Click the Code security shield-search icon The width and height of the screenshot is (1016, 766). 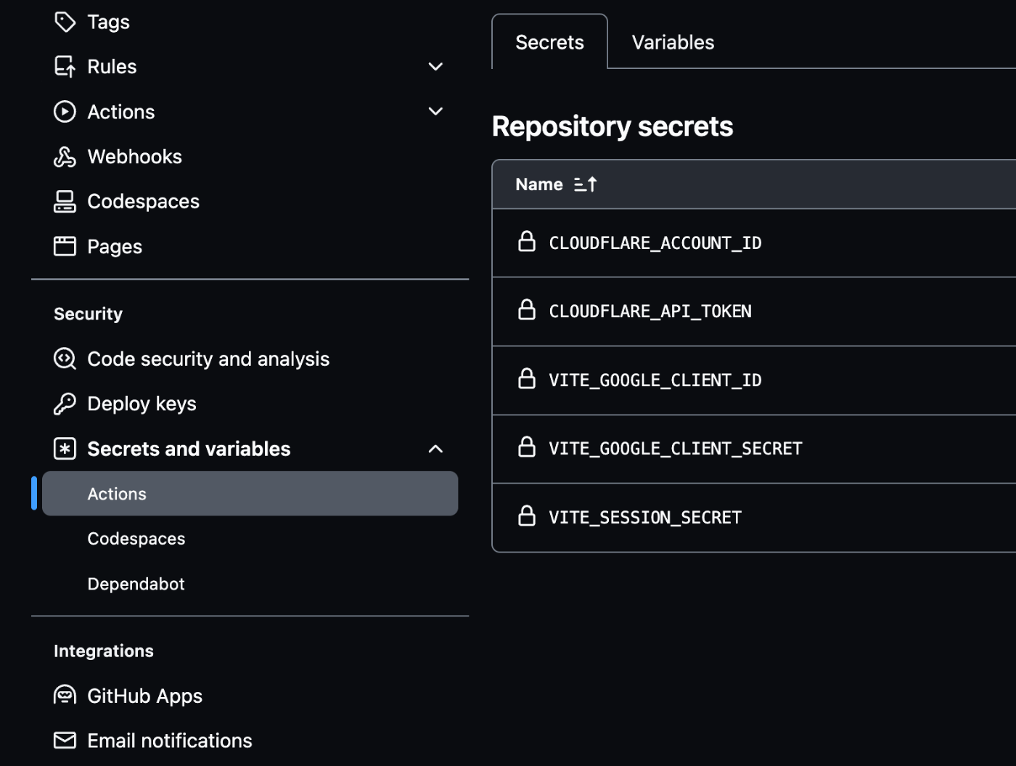click(x=65, y=359)
